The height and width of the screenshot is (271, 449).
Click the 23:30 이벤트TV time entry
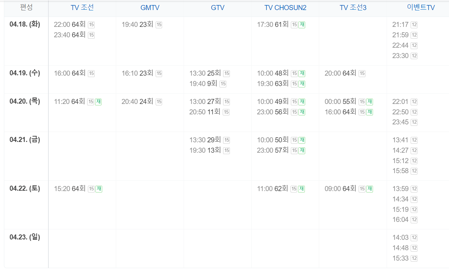pyautogui.click(x=400, y=56)
